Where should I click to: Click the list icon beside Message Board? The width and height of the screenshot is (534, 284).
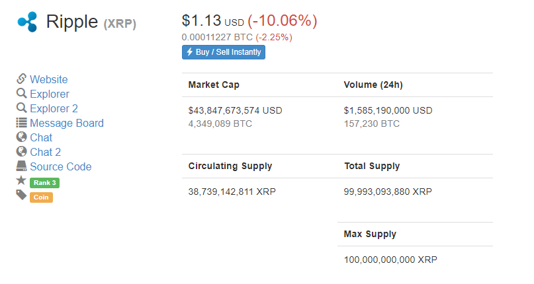[x=21, y=122]
